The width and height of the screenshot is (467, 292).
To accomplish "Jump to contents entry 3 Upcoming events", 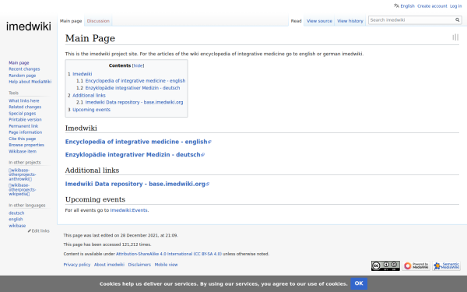I will pos(89,110).
